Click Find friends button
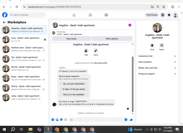The image size is (183, 133). (x=152, y=15)
